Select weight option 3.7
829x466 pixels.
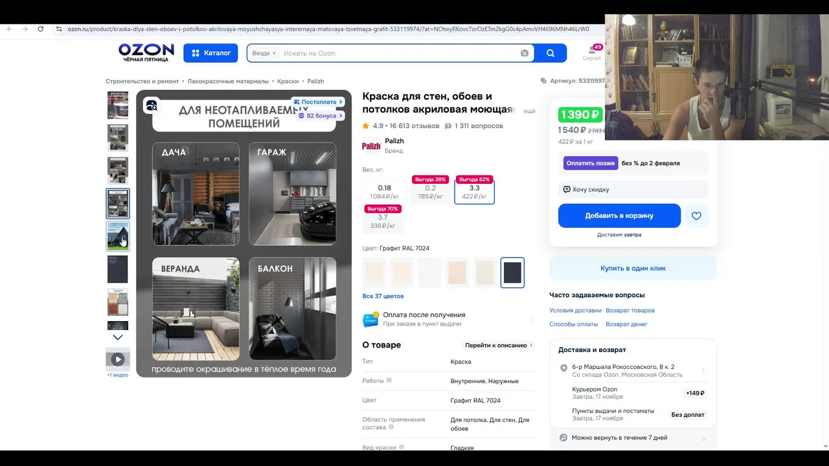[383, 221]
